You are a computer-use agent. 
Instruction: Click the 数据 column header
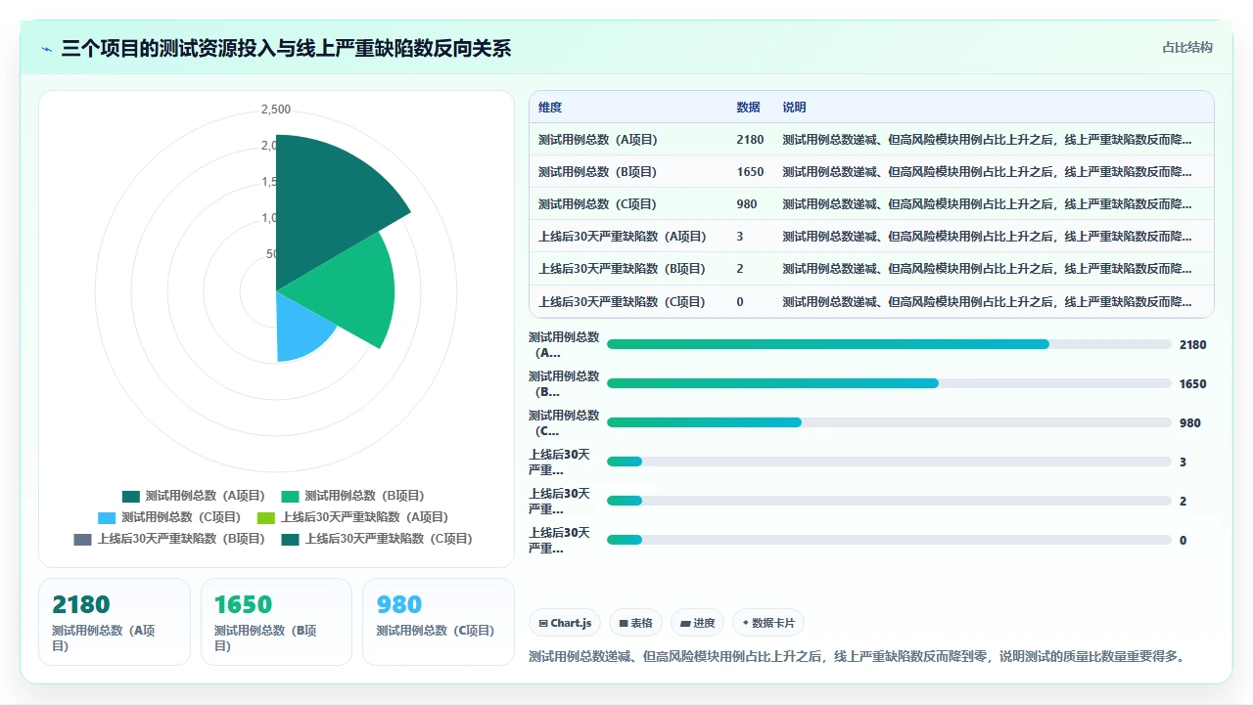[x=748, y=108]
